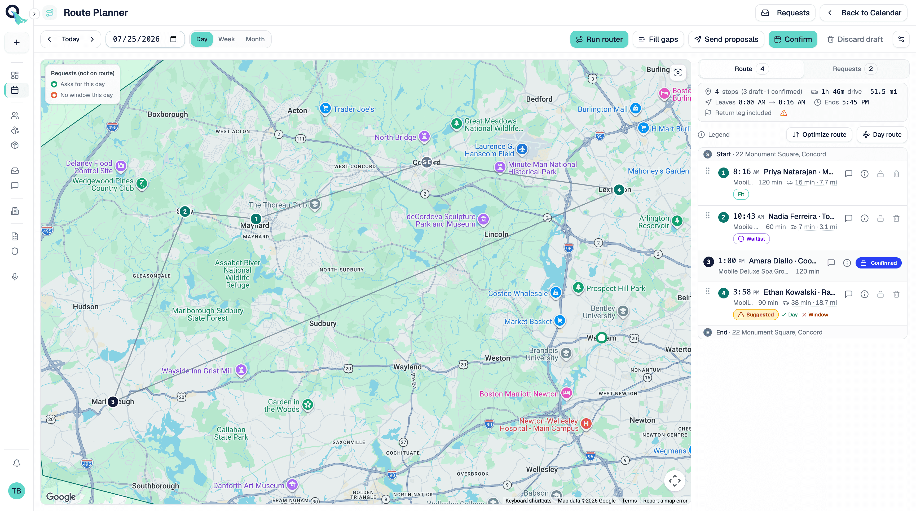
Task: Open the dashboard grid icon in sidebar
Action: tap(15, 75)
